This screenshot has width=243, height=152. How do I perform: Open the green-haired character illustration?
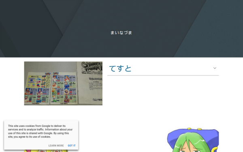point(193,140)
